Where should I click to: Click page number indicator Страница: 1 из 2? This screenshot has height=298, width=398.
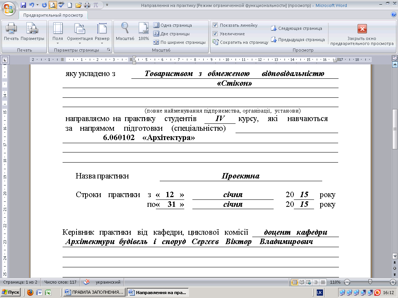pos(20,282)
